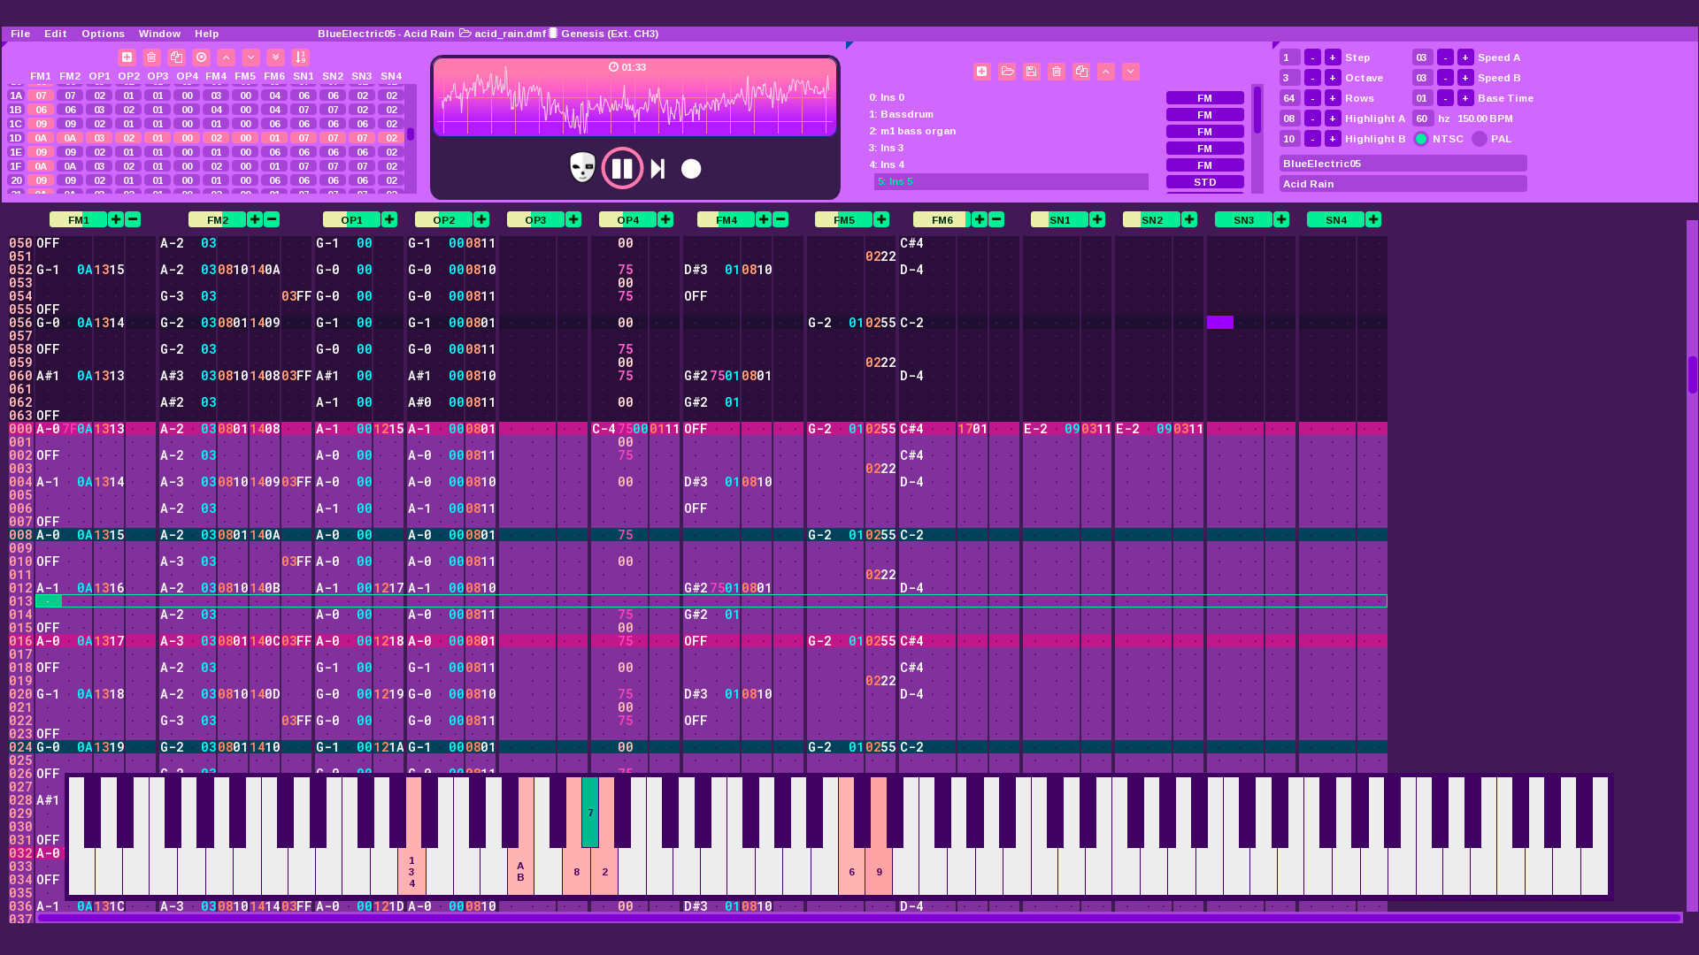Click the FM button next to Bassdrum instrument
1699x955 pixels.
tap(1205, 114)
